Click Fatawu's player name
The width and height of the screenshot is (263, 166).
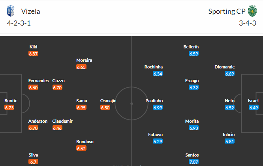click(156, 135)
